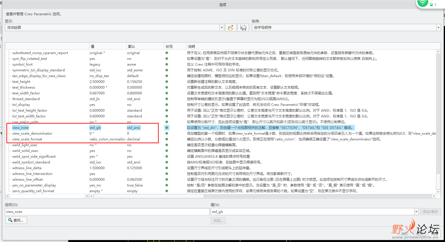Click the yes_no value for yes_no_parameter_display

[95, 185]
